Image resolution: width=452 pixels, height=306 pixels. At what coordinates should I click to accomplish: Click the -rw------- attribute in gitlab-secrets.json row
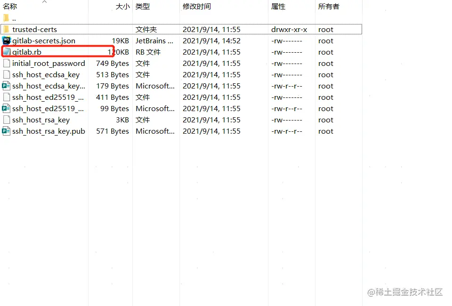(287, 41)
